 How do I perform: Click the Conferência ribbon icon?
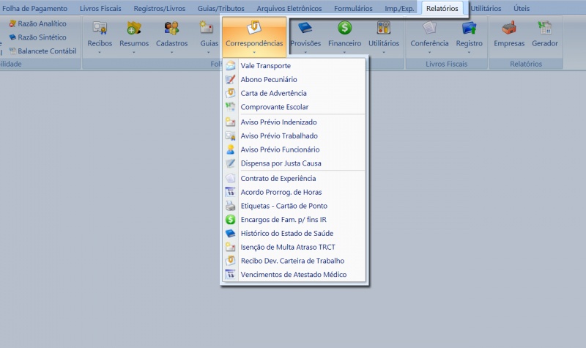click(429, 29)
